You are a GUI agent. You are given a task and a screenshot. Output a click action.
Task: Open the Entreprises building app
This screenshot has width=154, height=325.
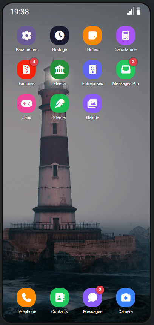coord(92,69)
